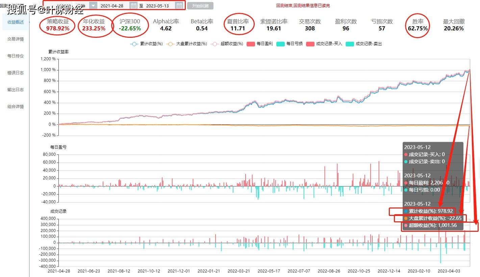Click the 胜率 value 62.75%

coord(418,29)
